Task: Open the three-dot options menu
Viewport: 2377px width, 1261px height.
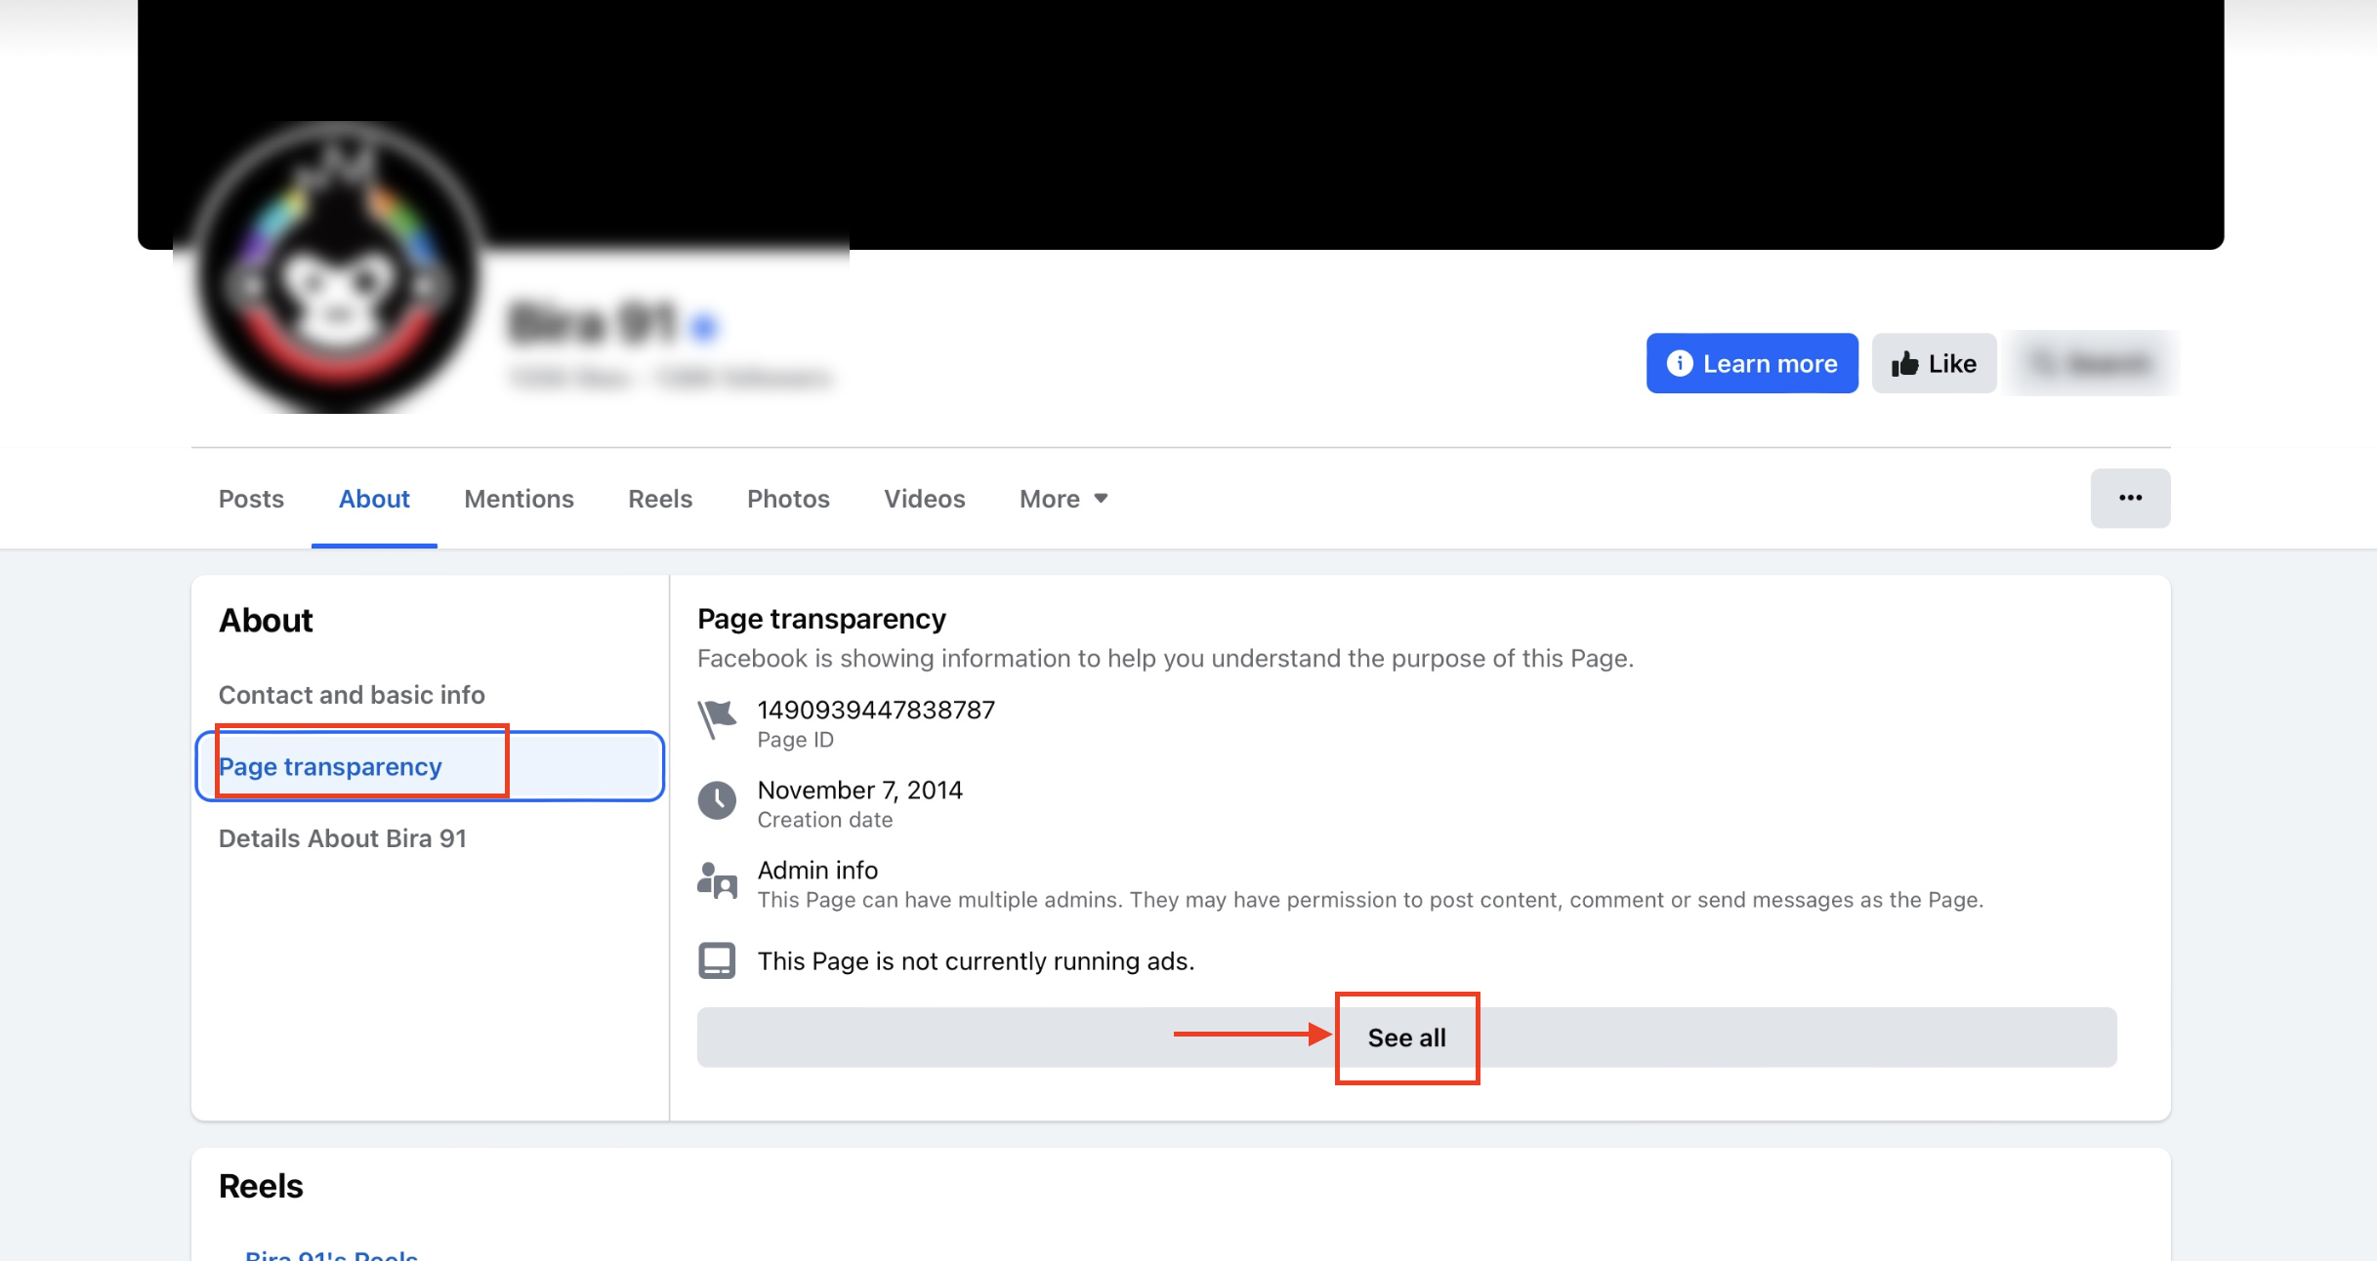Action: click(x=2130, y=498)
